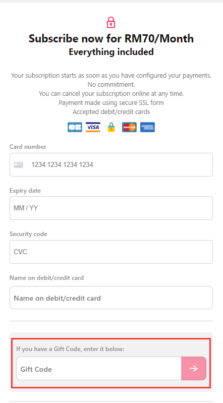Click into the CVC security code field
The image size is (223, 403).
[111, 252]
